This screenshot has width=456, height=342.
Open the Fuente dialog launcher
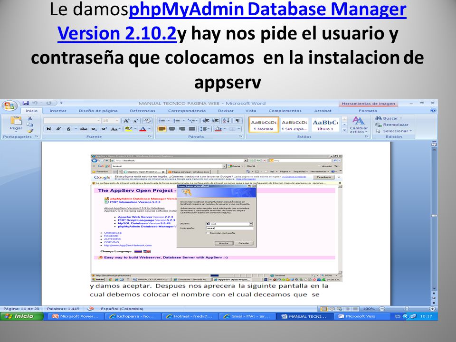[x=150, y=136]
